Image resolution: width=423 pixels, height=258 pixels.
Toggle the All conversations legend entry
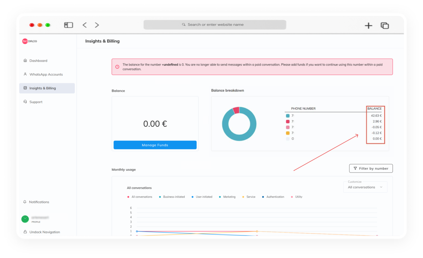pos(140,197)
